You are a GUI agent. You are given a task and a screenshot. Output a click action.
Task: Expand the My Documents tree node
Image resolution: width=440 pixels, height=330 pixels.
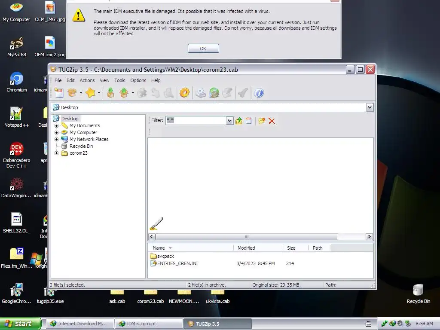56,126
